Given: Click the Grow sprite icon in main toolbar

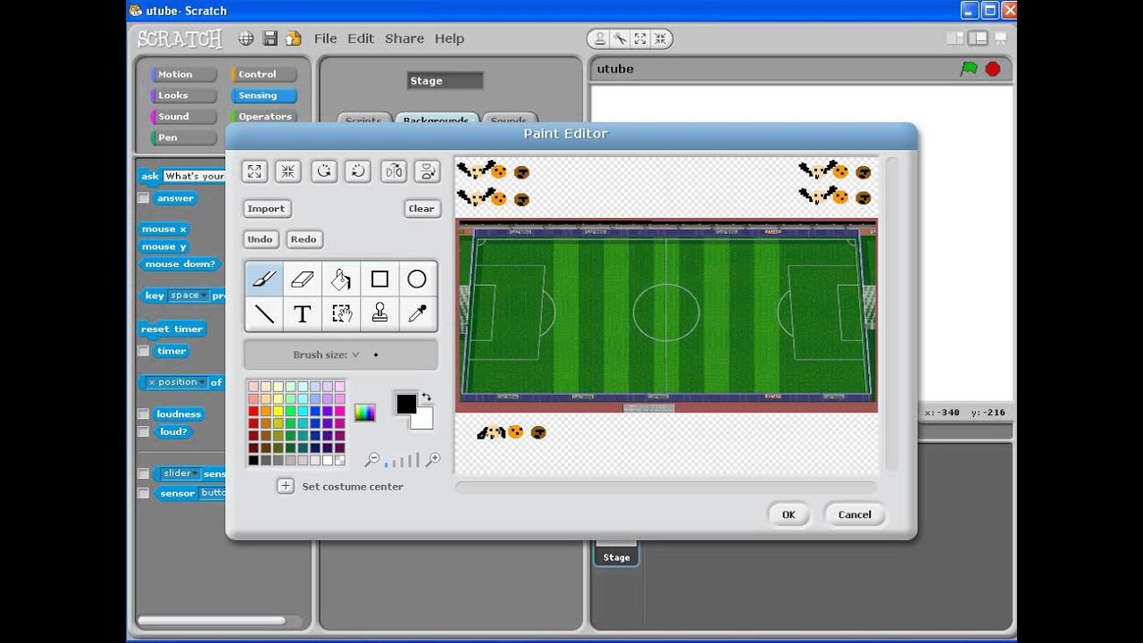Looking at the screenshot, I should click(x=640, y=38).
